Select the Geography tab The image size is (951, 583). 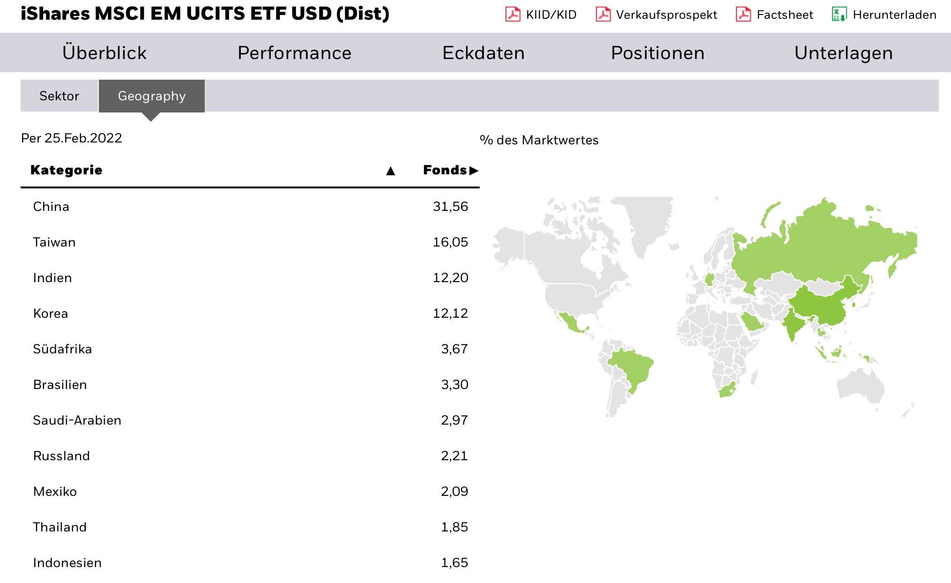[x=151, y=96]
